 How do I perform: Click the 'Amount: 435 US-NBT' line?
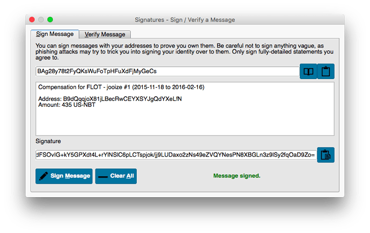tap(67, 105)
